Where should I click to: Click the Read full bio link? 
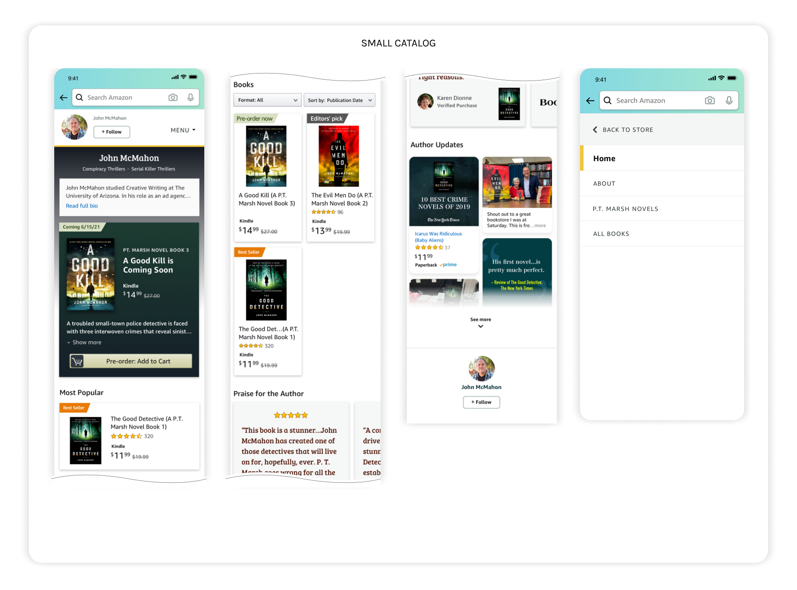pos(82,206)
